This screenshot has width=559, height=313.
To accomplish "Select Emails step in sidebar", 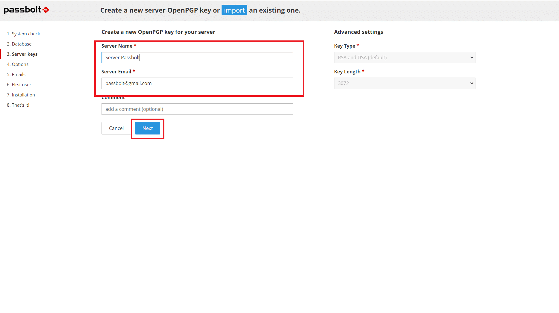I will click(x=16, y=75).
